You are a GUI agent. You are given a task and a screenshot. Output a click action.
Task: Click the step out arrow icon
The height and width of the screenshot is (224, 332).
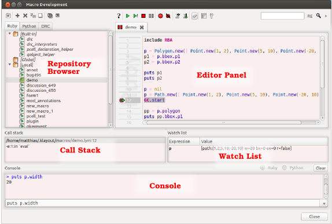(x=178, y=16)
